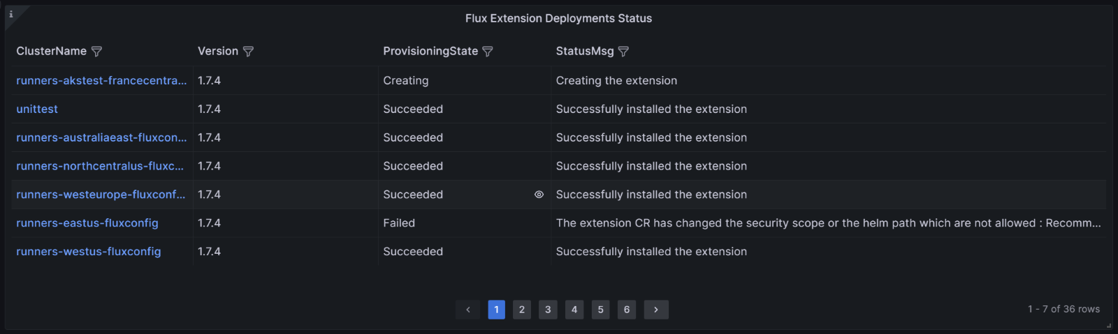The height and width of the screenshot is (334, 1118).
Task: Click the panel info icon in corner
Action: [x=11, y=14]
